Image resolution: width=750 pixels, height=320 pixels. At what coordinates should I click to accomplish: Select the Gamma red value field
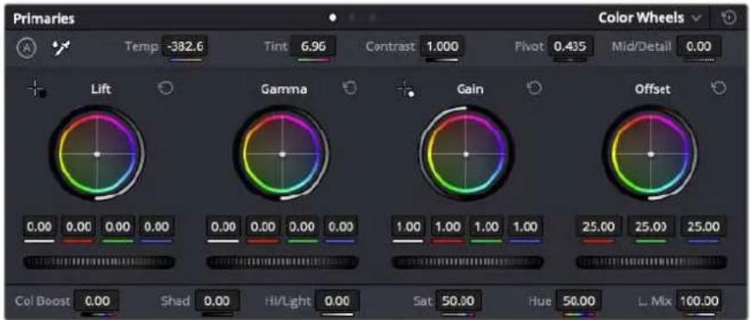pyautogui.click(x=262, y=227)
